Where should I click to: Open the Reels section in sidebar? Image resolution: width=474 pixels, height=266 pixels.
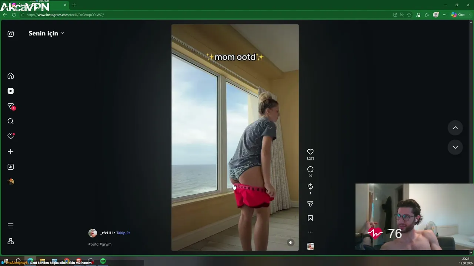11,91
